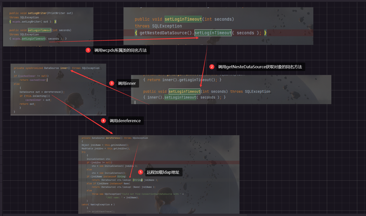This screenshot has height=216, width=366.
Task: Select the inner().getLoginTimeout code snippet image
Action: [231, 90]
